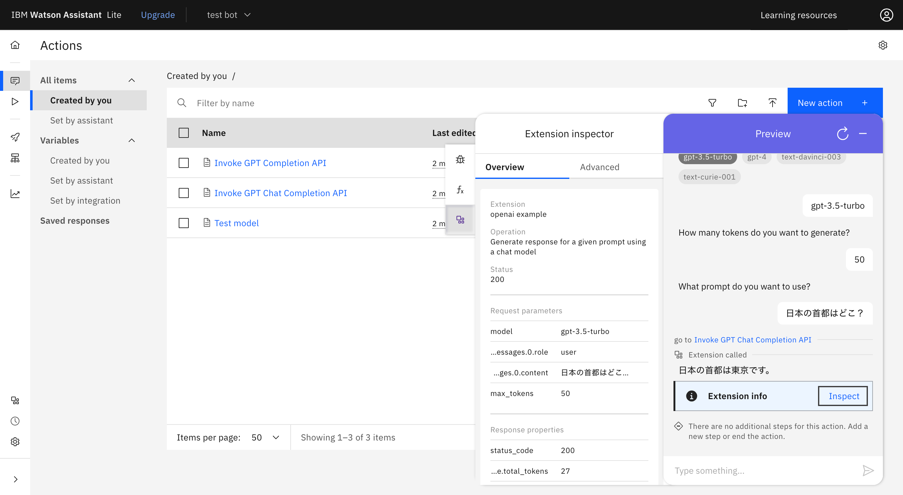This screenshot has width=903, height=495.
Task: Check the Test model row checkbox
Action: (184, 223)
